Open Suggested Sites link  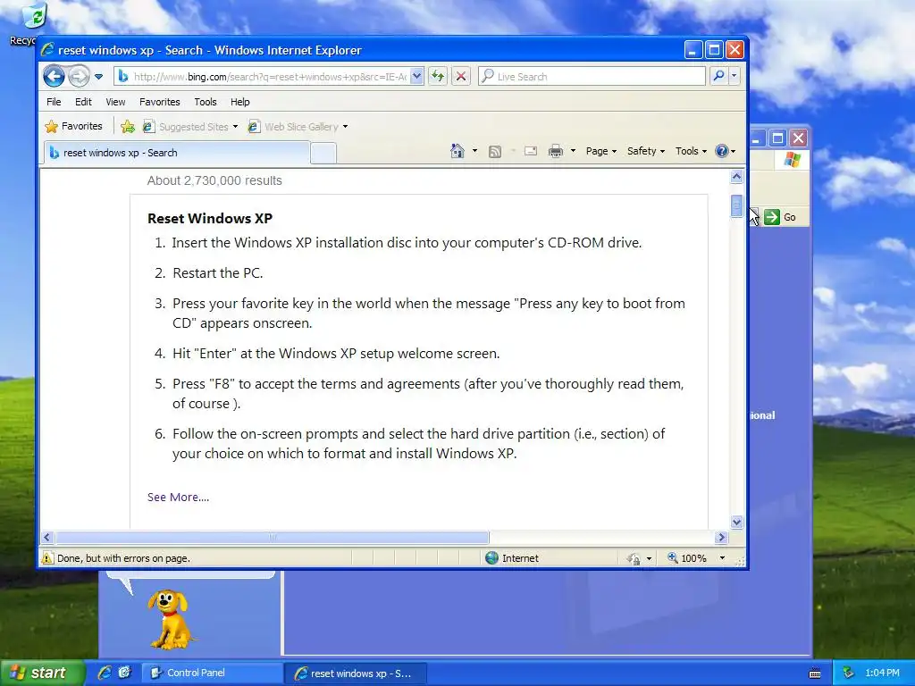pyautogui.click(x=189, y=127)
